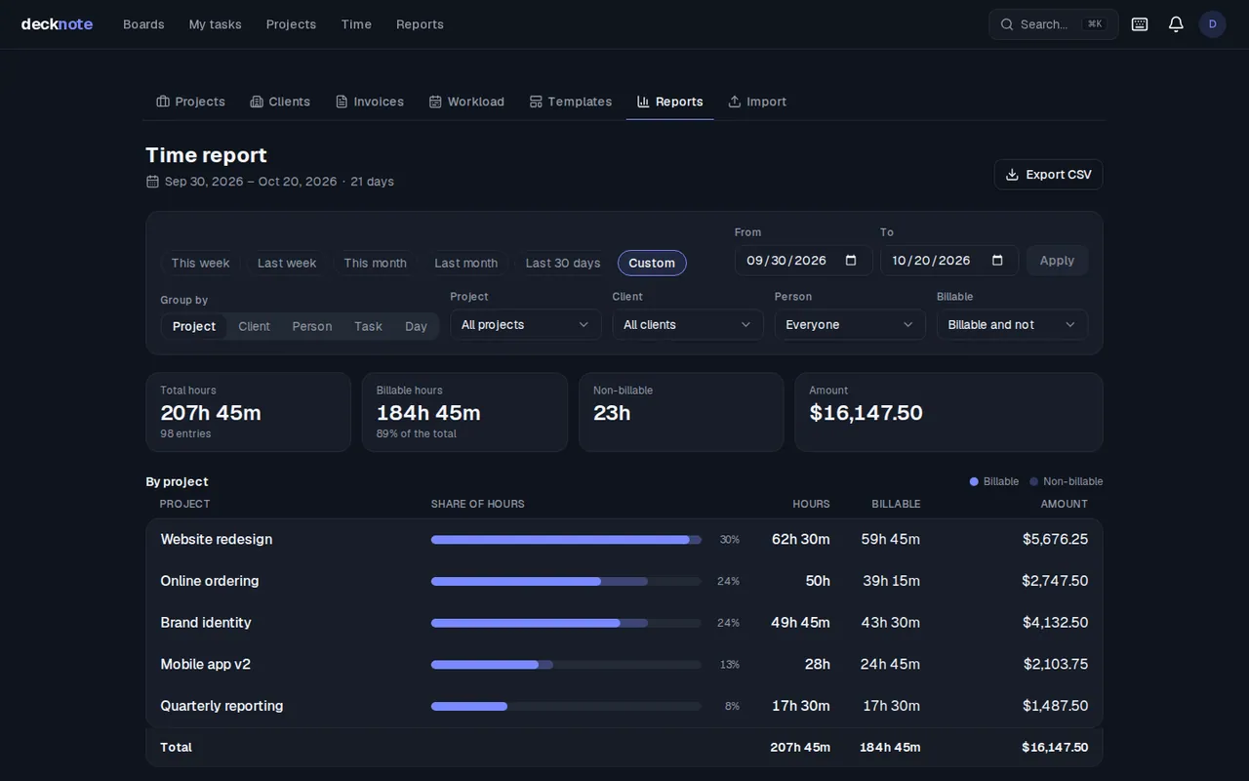Choose the Last 30 days range
This screenshot has height=781, width=1249.
coord(563,263)
